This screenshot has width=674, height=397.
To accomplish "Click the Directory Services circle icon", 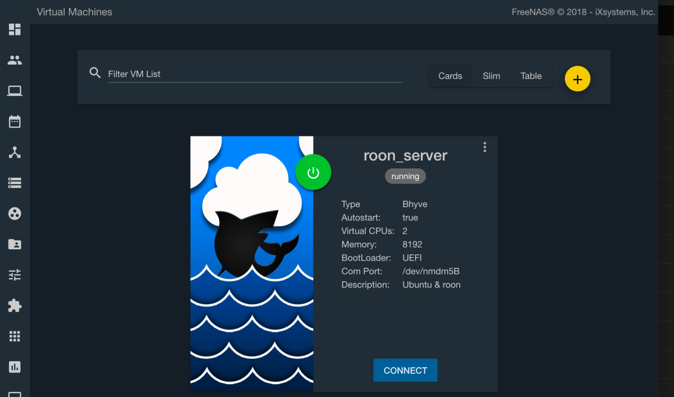I will (x=15, y=213).
